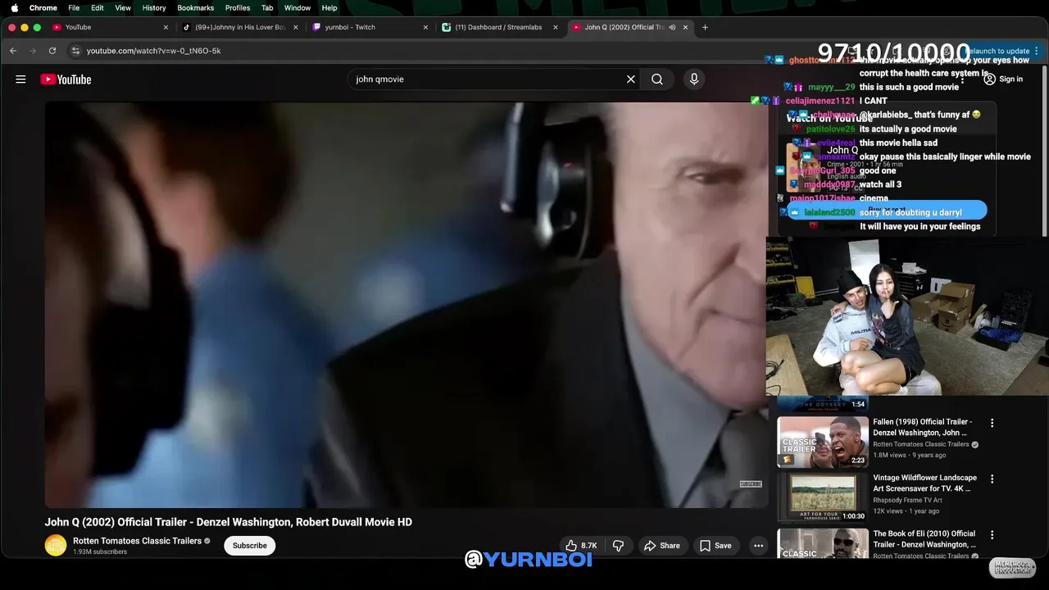
Task: Go back with the browser back arrow
Action: click(x=13, y=51)
